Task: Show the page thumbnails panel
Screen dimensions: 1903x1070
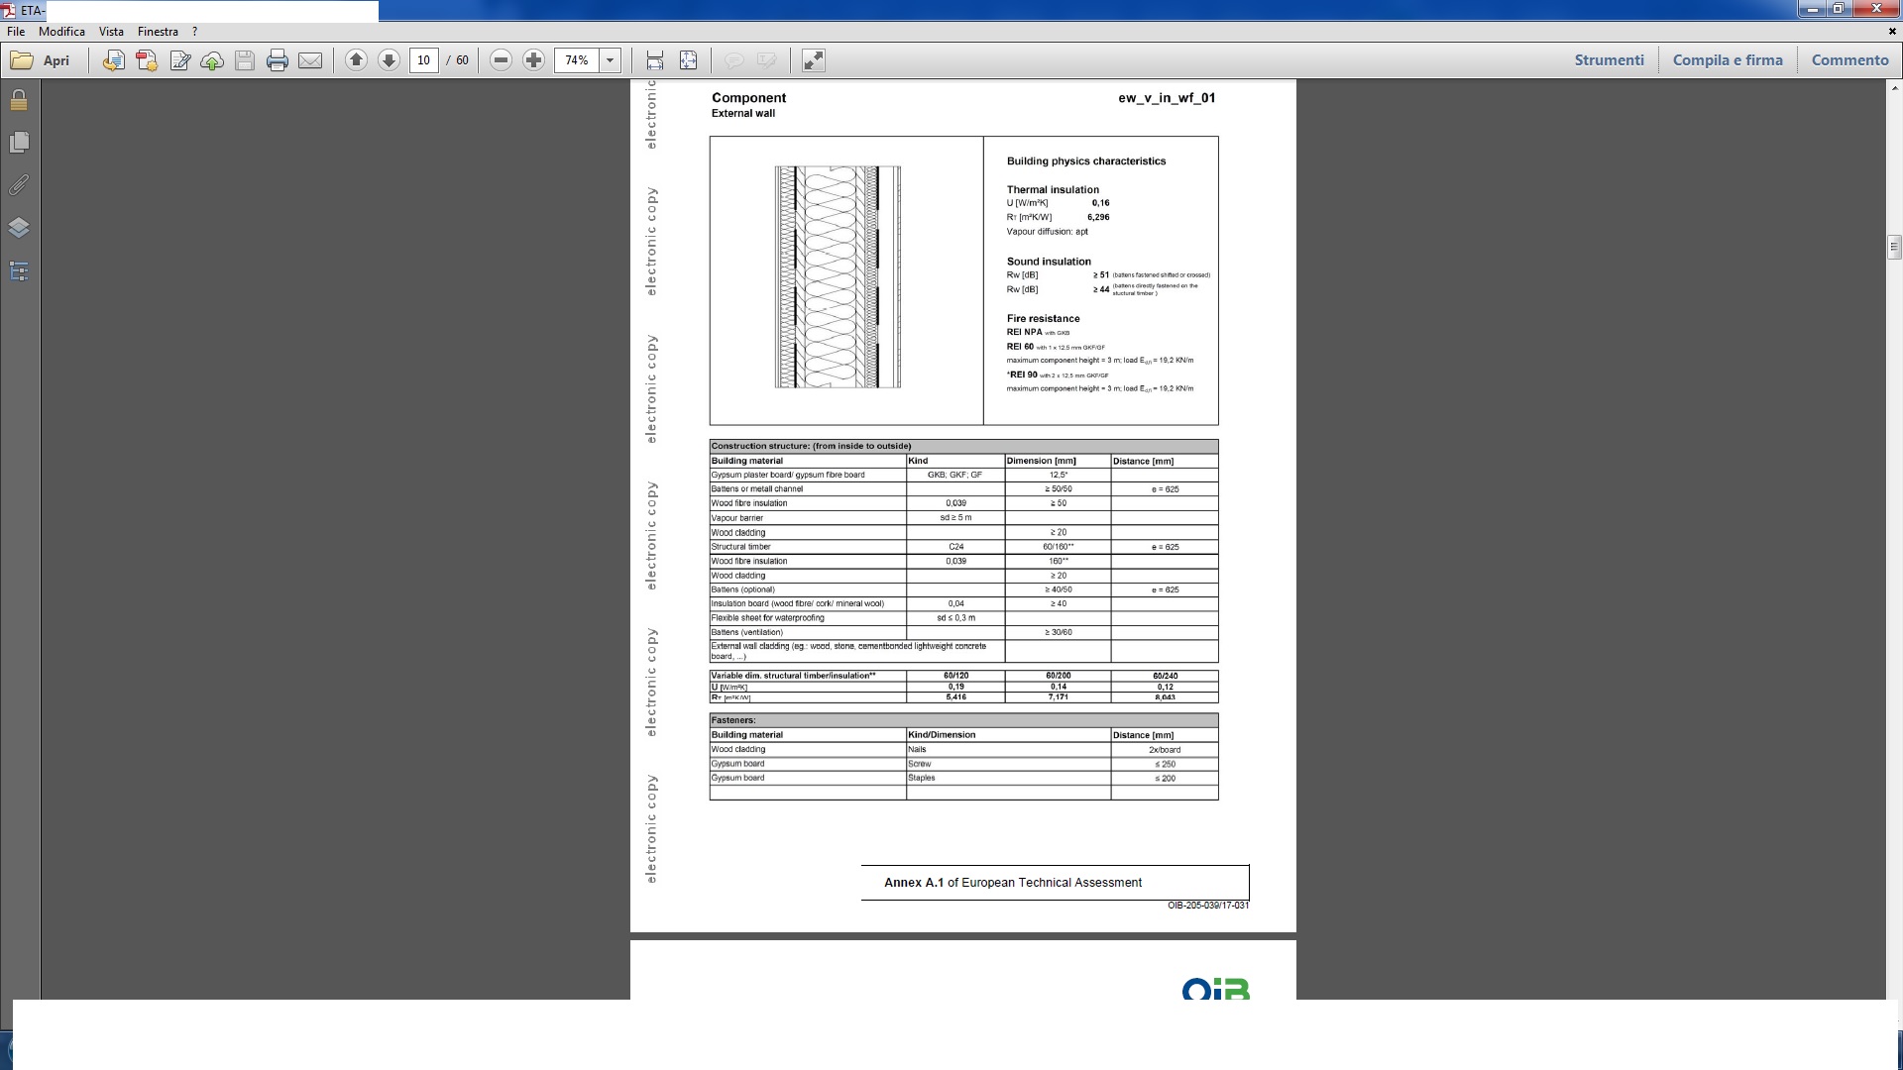Action: [19, 143]
